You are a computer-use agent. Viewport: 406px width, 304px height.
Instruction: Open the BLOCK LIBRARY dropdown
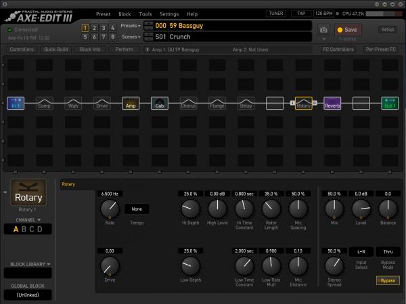tap(30, 264)
